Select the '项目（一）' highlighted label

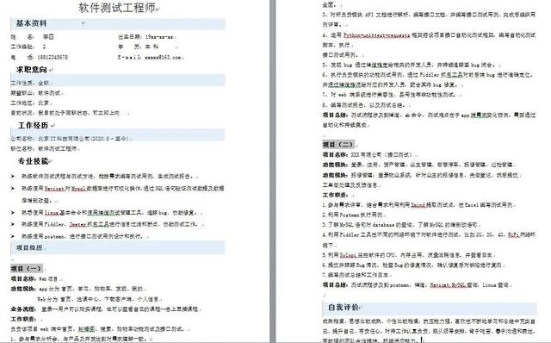pyautogui.click(x=27, y=268)
